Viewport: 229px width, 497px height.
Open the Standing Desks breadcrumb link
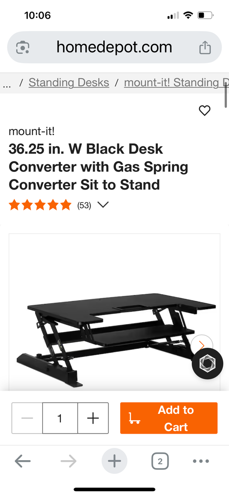point(69,82)
